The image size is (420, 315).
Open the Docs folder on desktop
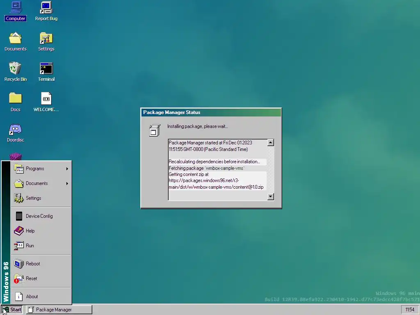pos(15,102)
